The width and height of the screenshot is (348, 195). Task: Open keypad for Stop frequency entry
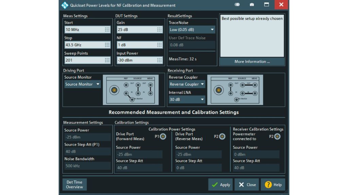(107, 45)
